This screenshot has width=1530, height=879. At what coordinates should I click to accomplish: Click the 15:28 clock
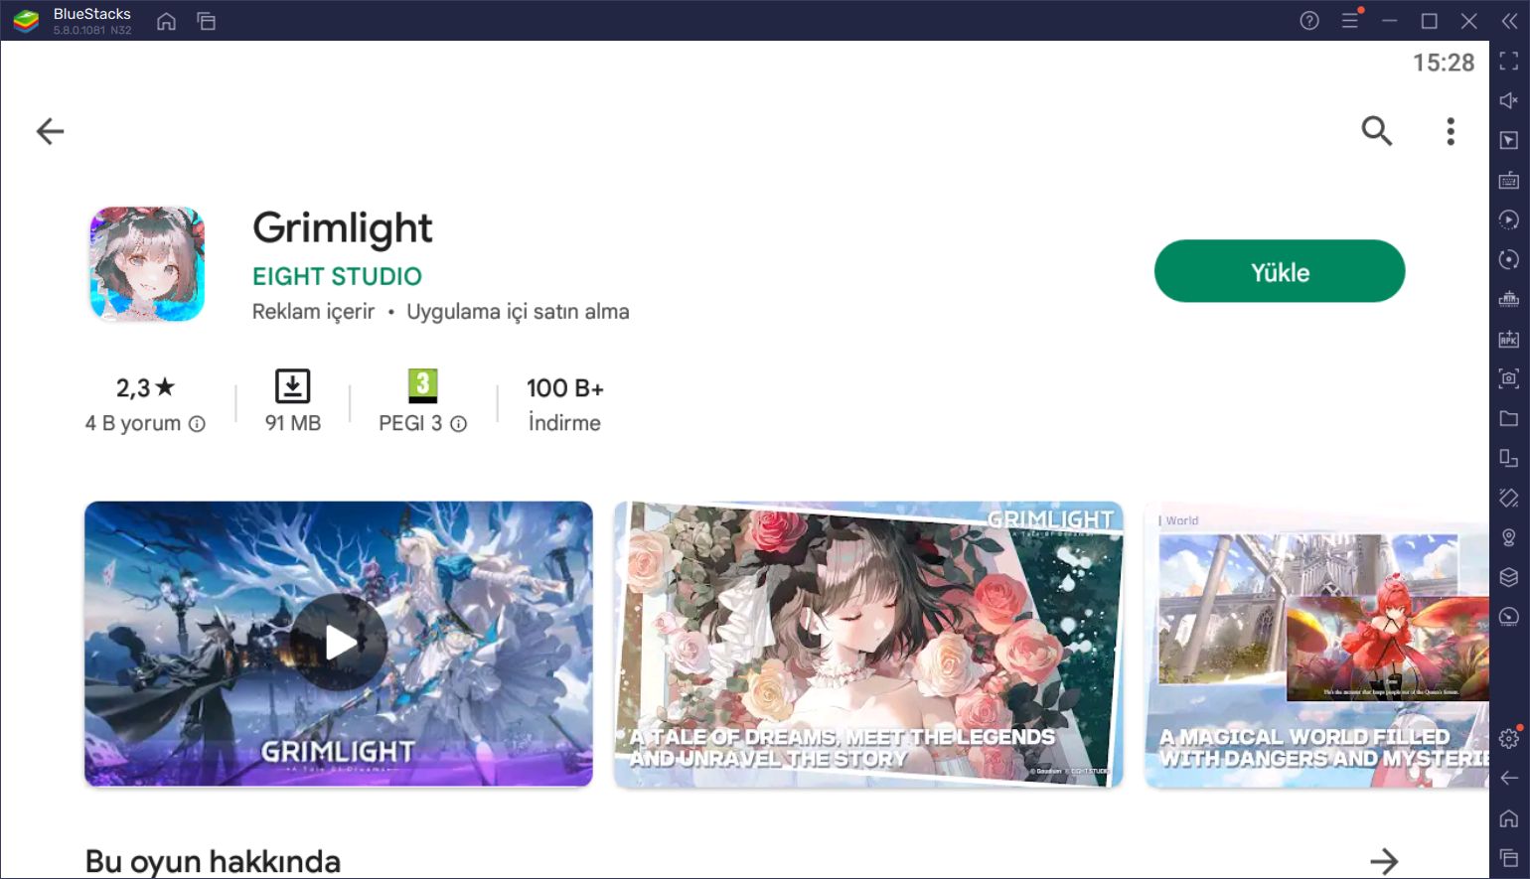coord(1444,63)
